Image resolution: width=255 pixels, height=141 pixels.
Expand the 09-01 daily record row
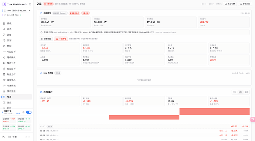[144, 126]
